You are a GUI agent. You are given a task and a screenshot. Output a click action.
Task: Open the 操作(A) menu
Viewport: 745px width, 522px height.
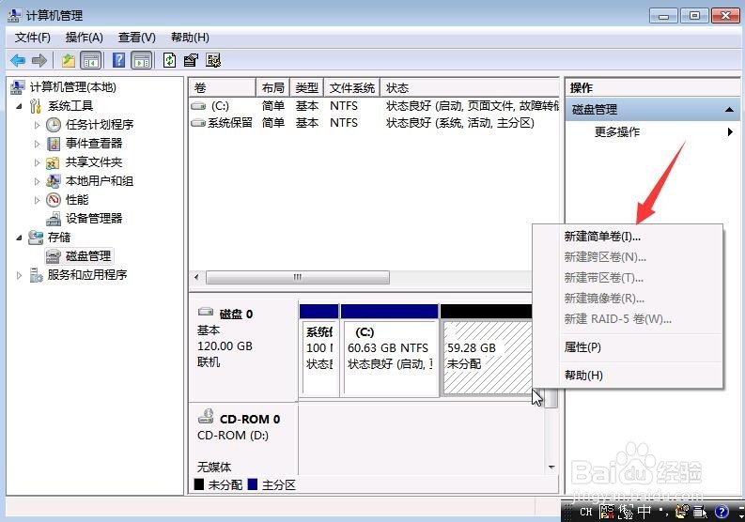tap(85, 38)
